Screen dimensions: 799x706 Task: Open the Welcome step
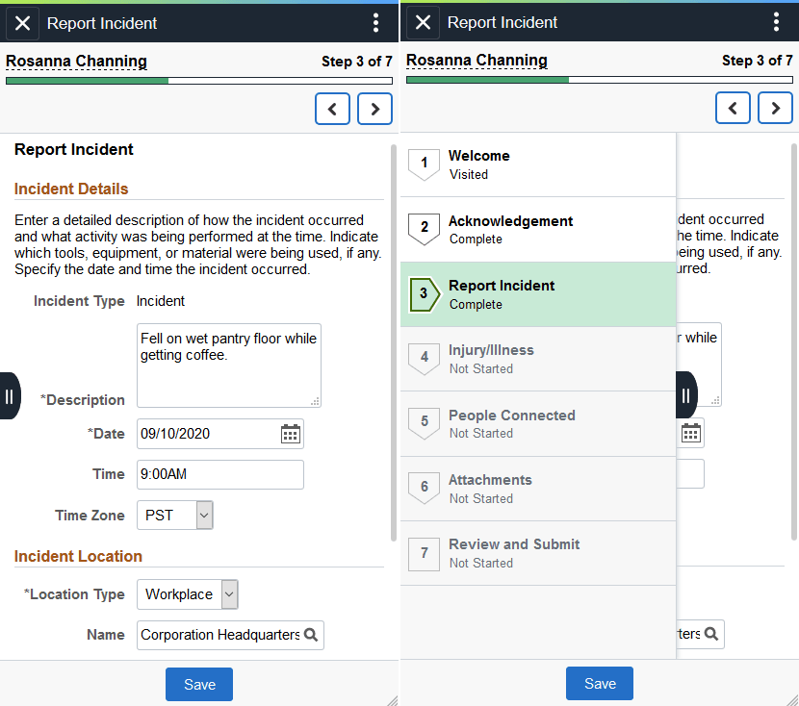(x=537, y=164)
